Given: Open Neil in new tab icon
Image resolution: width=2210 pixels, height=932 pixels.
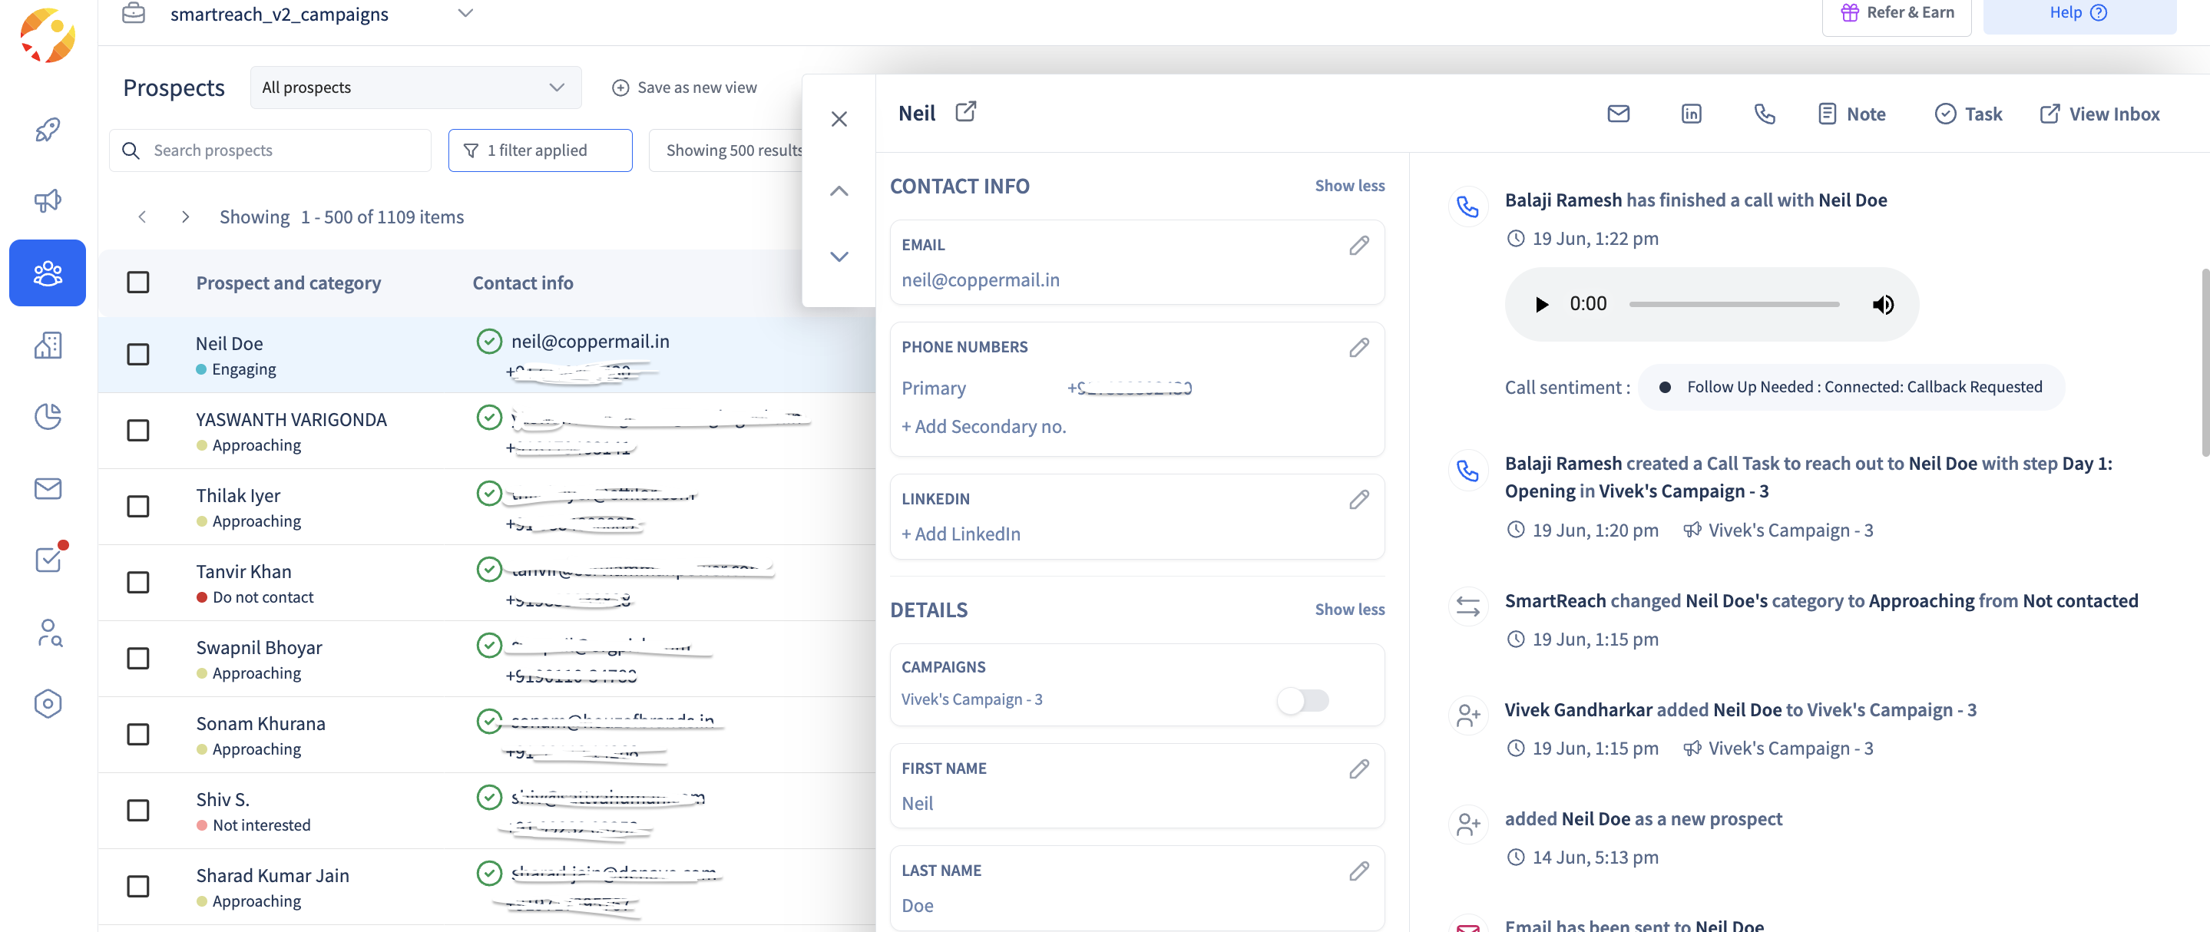Looking at the screenshot, I should click(x=965, y=111).
